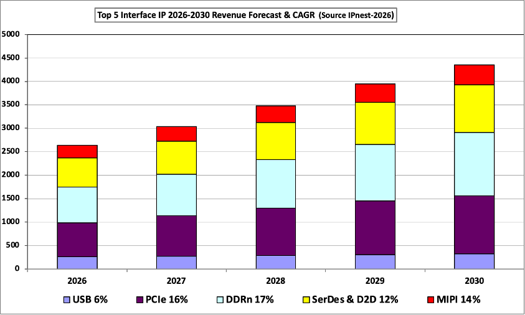The width and height of the screenshot is (525, 315).
Task: Click the 1000 y-axis value
Action: (x=11, y=222)
